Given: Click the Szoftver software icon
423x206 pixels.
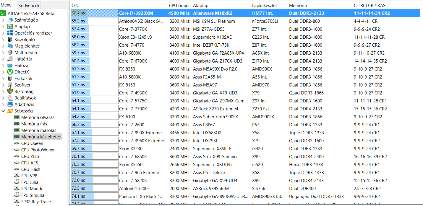Looking at the screenshot, I should [x=10, y=85].
